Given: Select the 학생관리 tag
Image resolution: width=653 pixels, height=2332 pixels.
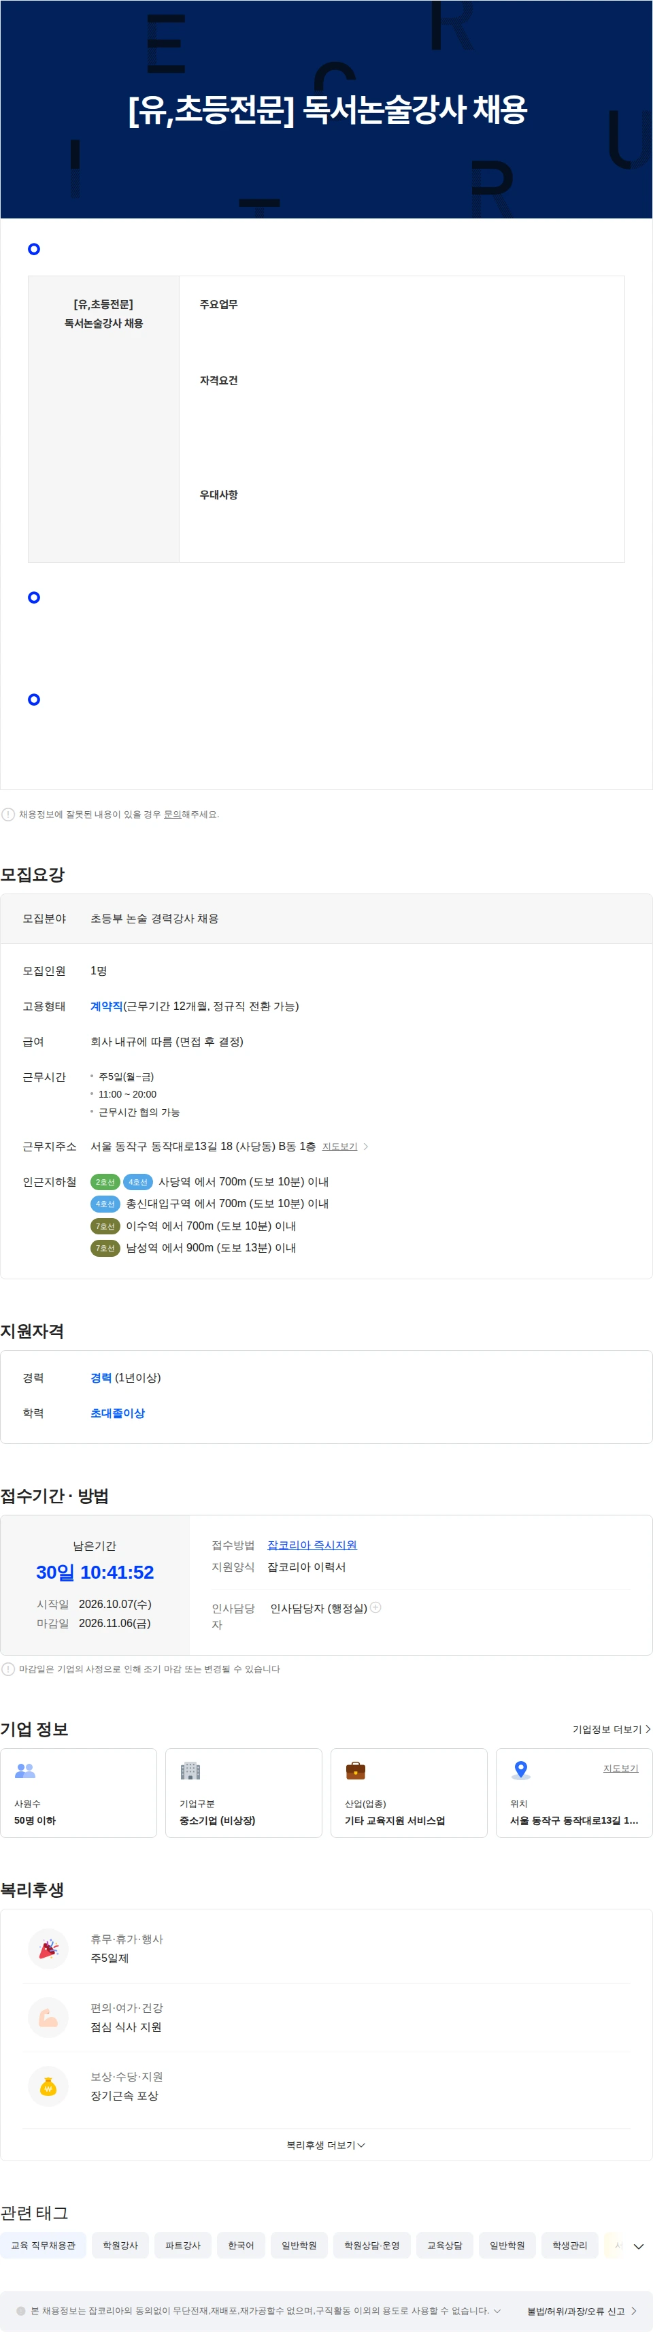Looking at the screenshot, I should click(x=570, y=2245).
